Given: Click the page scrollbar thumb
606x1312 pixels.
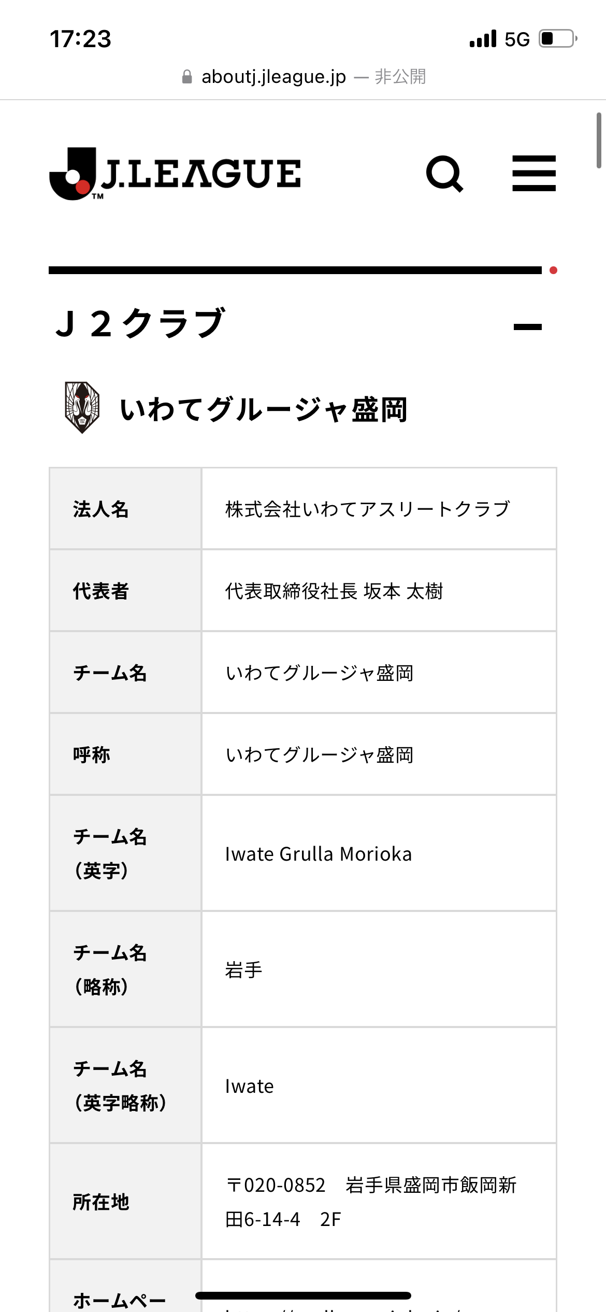Looking at the screenshot, I should pos(599,140).
